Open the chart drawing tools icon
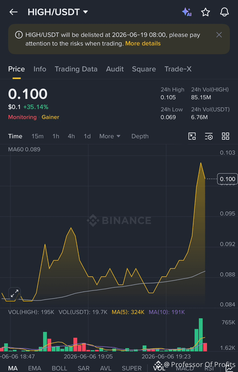 pos(192,136)
